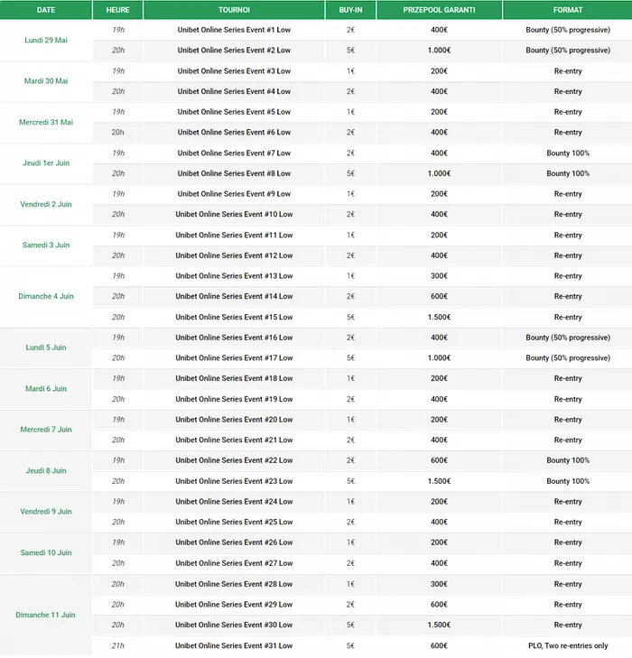Click Unibet Online Series Event #19 Low
632x658 pixels.
(x=234, y=399)
